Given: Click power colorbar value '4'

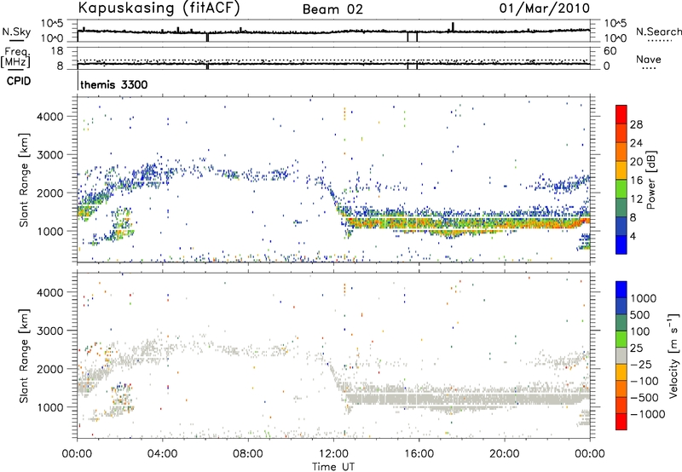Looking at the screenshot, I should point(633,237).
